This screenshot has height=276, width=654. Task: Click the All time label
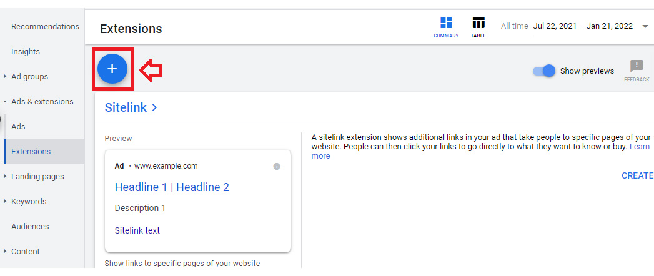[514, 26]
